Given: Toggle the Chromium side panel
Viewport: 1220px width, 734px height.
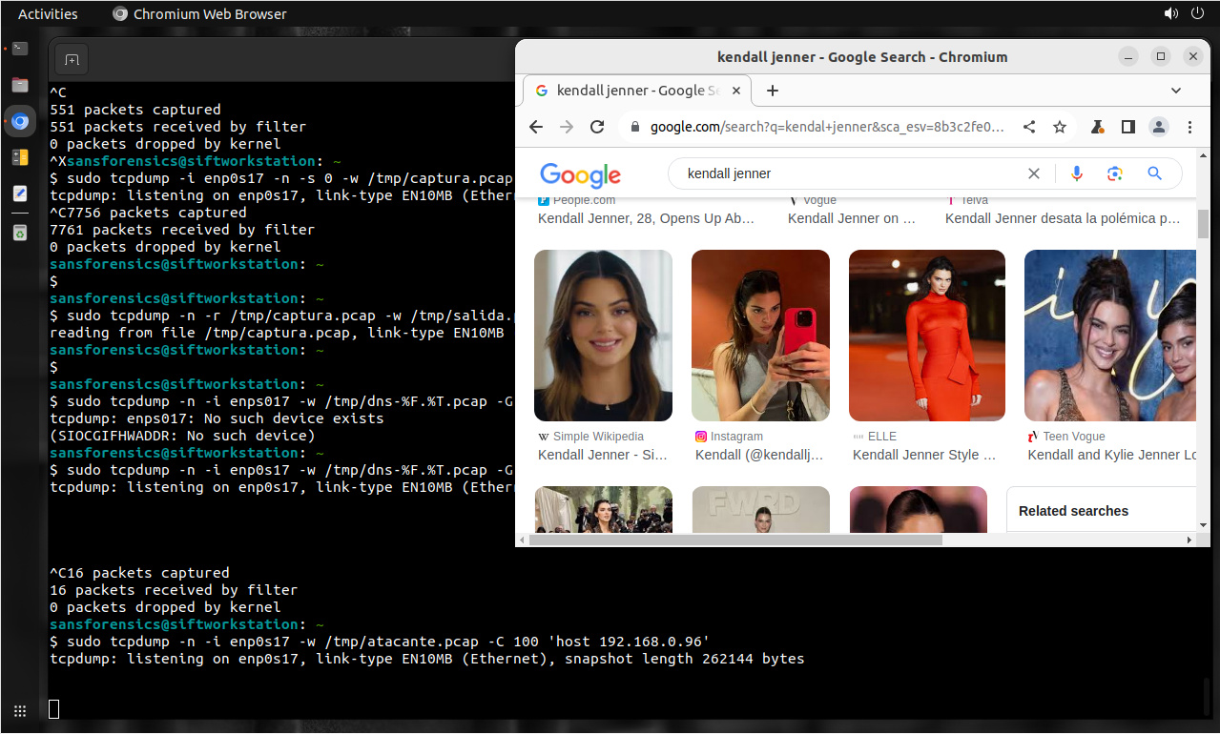Looking at the screenshot, I should [1127, 127].
